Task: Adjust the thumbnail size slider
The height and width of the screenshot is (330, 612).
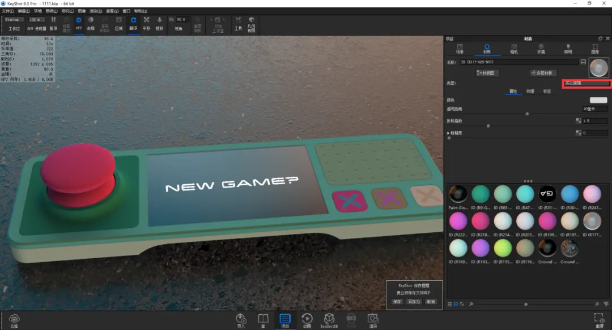Action: tap(526, 305)
